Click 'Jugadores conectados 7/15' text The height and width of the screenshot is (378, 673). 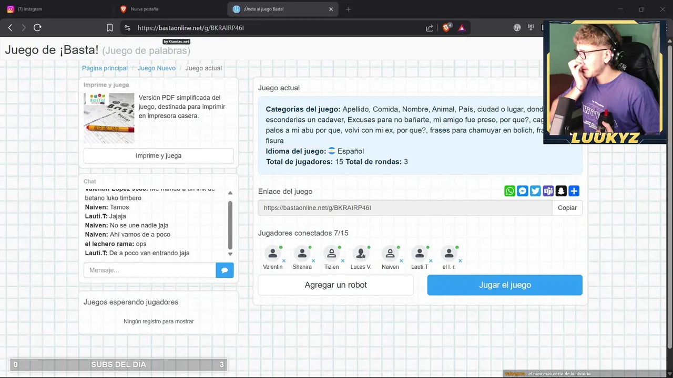pos(303,233)
